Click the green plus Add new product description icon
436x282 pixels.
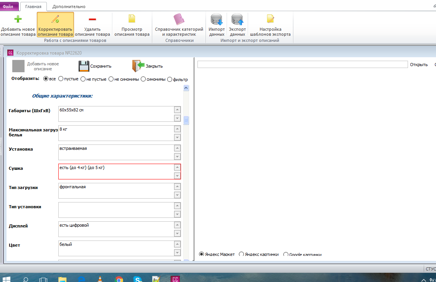click(x=18, y=19)
